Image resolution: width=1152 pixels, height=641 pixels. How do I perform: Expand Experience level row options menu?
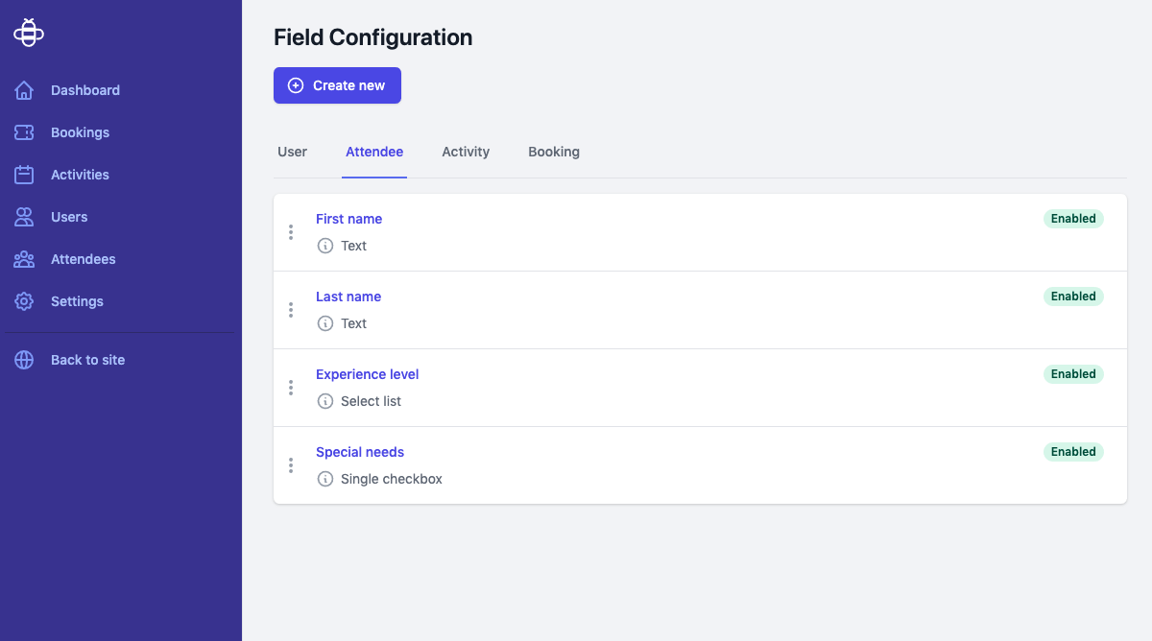(x=291, y=388)
